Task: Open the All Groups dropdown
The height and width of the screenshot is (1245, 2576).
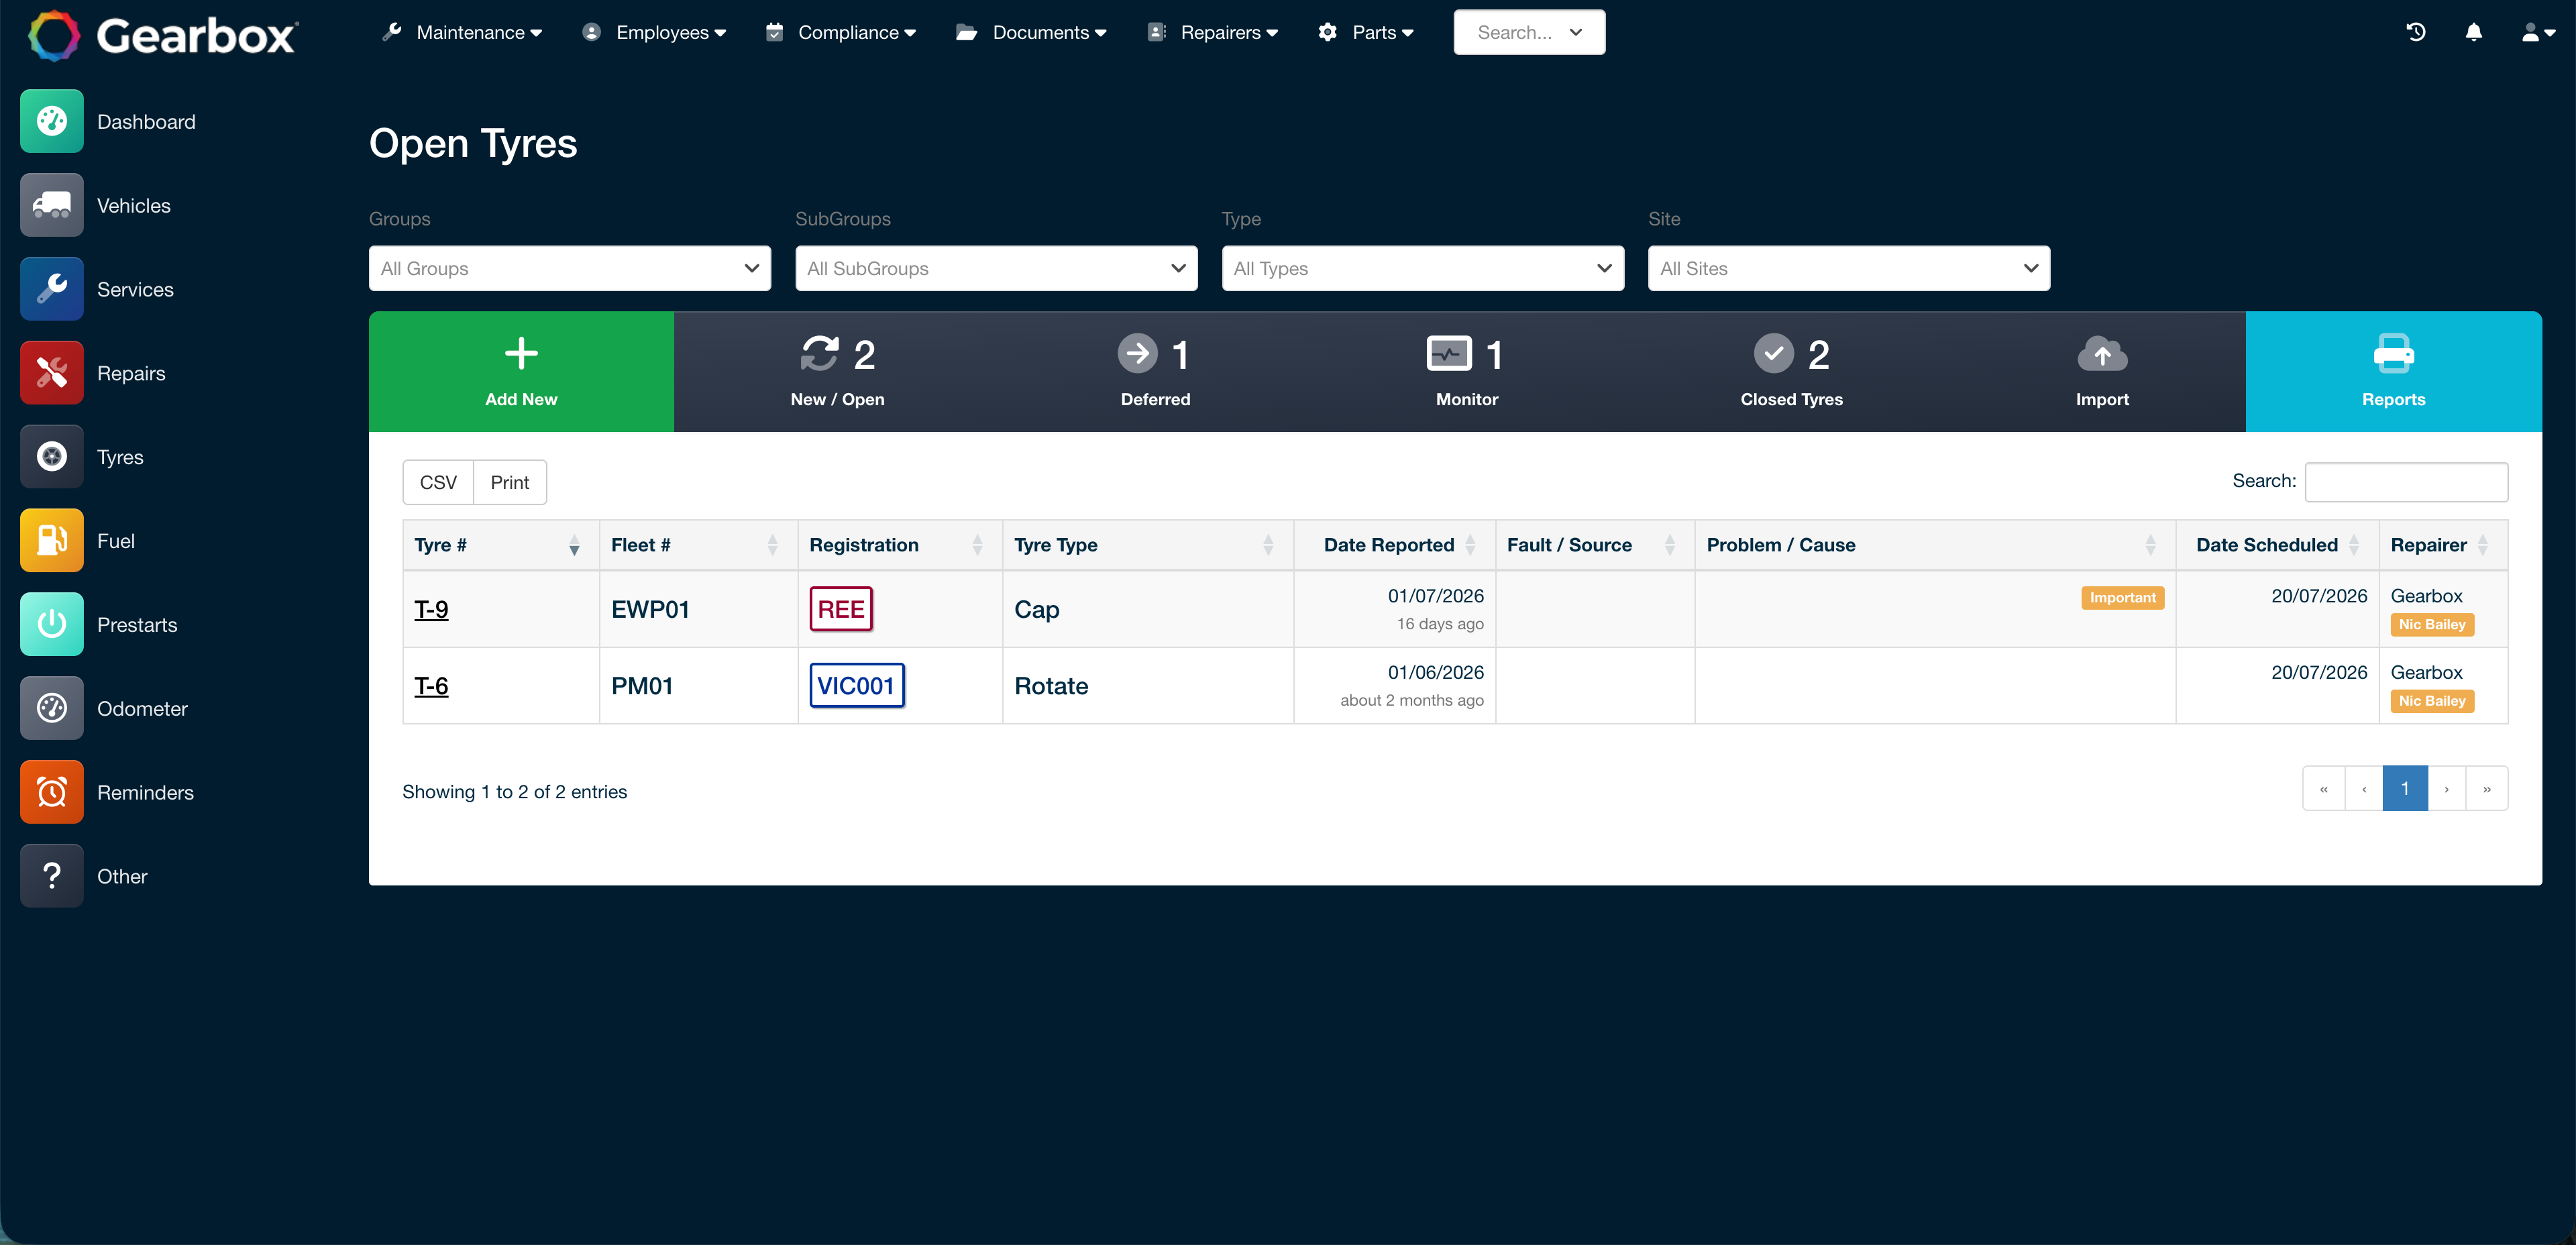Action: tap(570, 268)
